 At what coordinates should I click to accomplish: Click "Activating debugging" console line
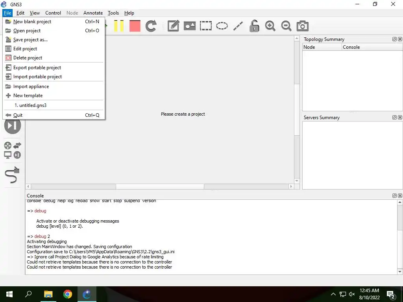(47, 241)
